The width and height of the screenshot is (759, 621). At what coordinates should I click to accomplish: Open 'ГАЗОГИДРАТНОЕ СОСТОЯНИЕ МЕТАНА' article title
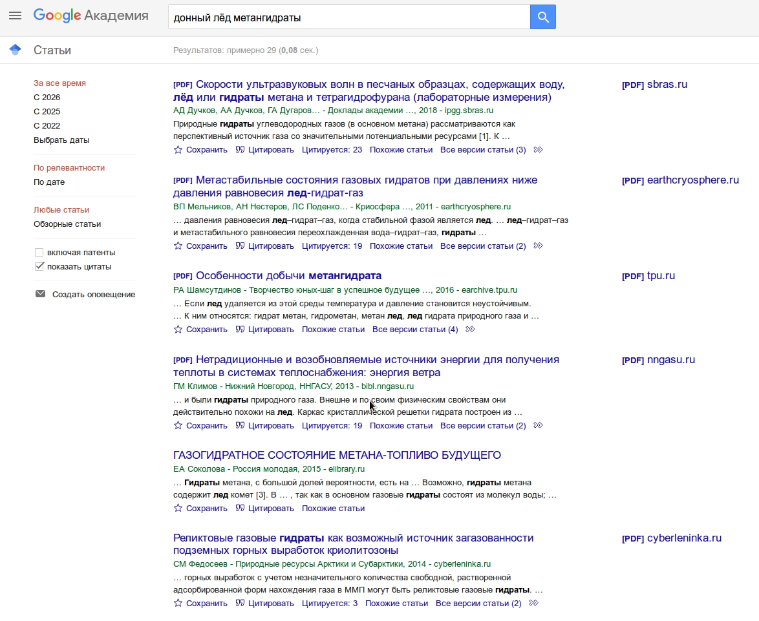(337, 456)
